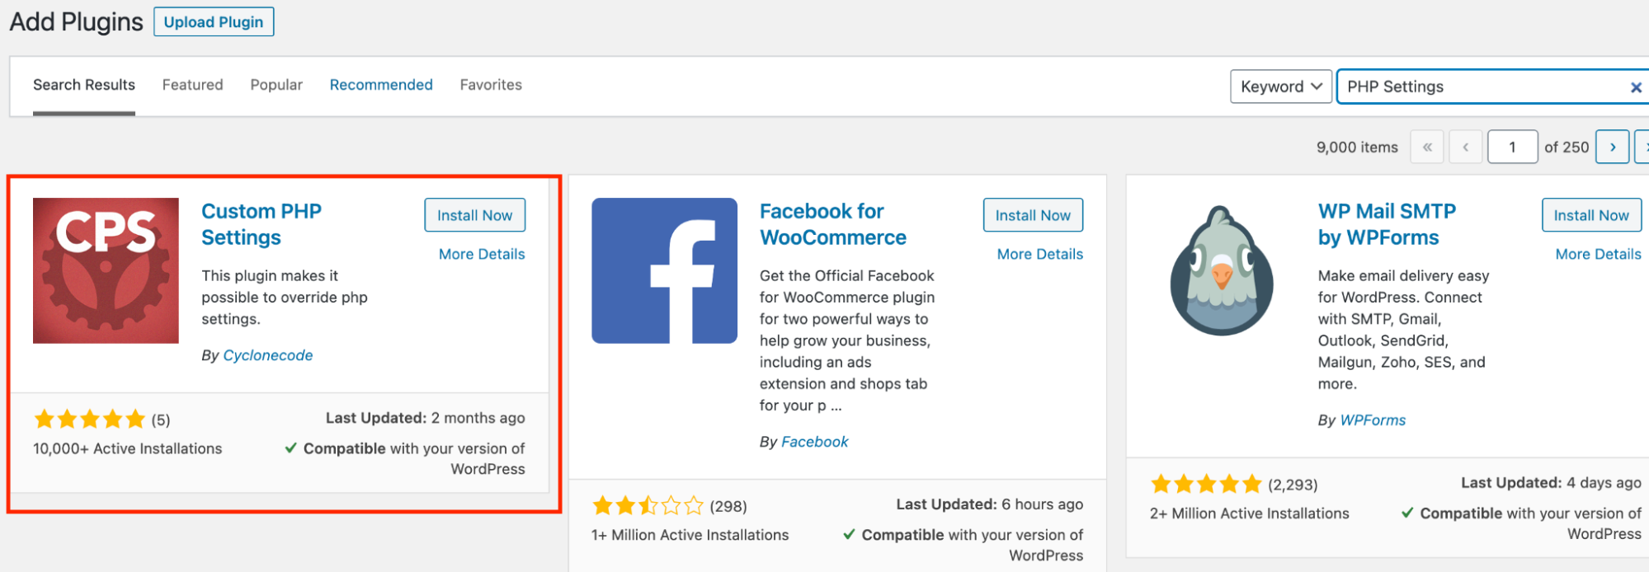Click the Custom PHP Settings gear icon
1649x572 pixels.
[x=106, y=270]
